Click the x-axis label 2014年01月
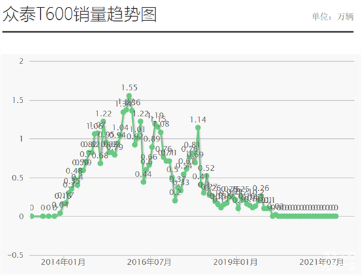This screenshot has width=361, height=275. (63, 262)
